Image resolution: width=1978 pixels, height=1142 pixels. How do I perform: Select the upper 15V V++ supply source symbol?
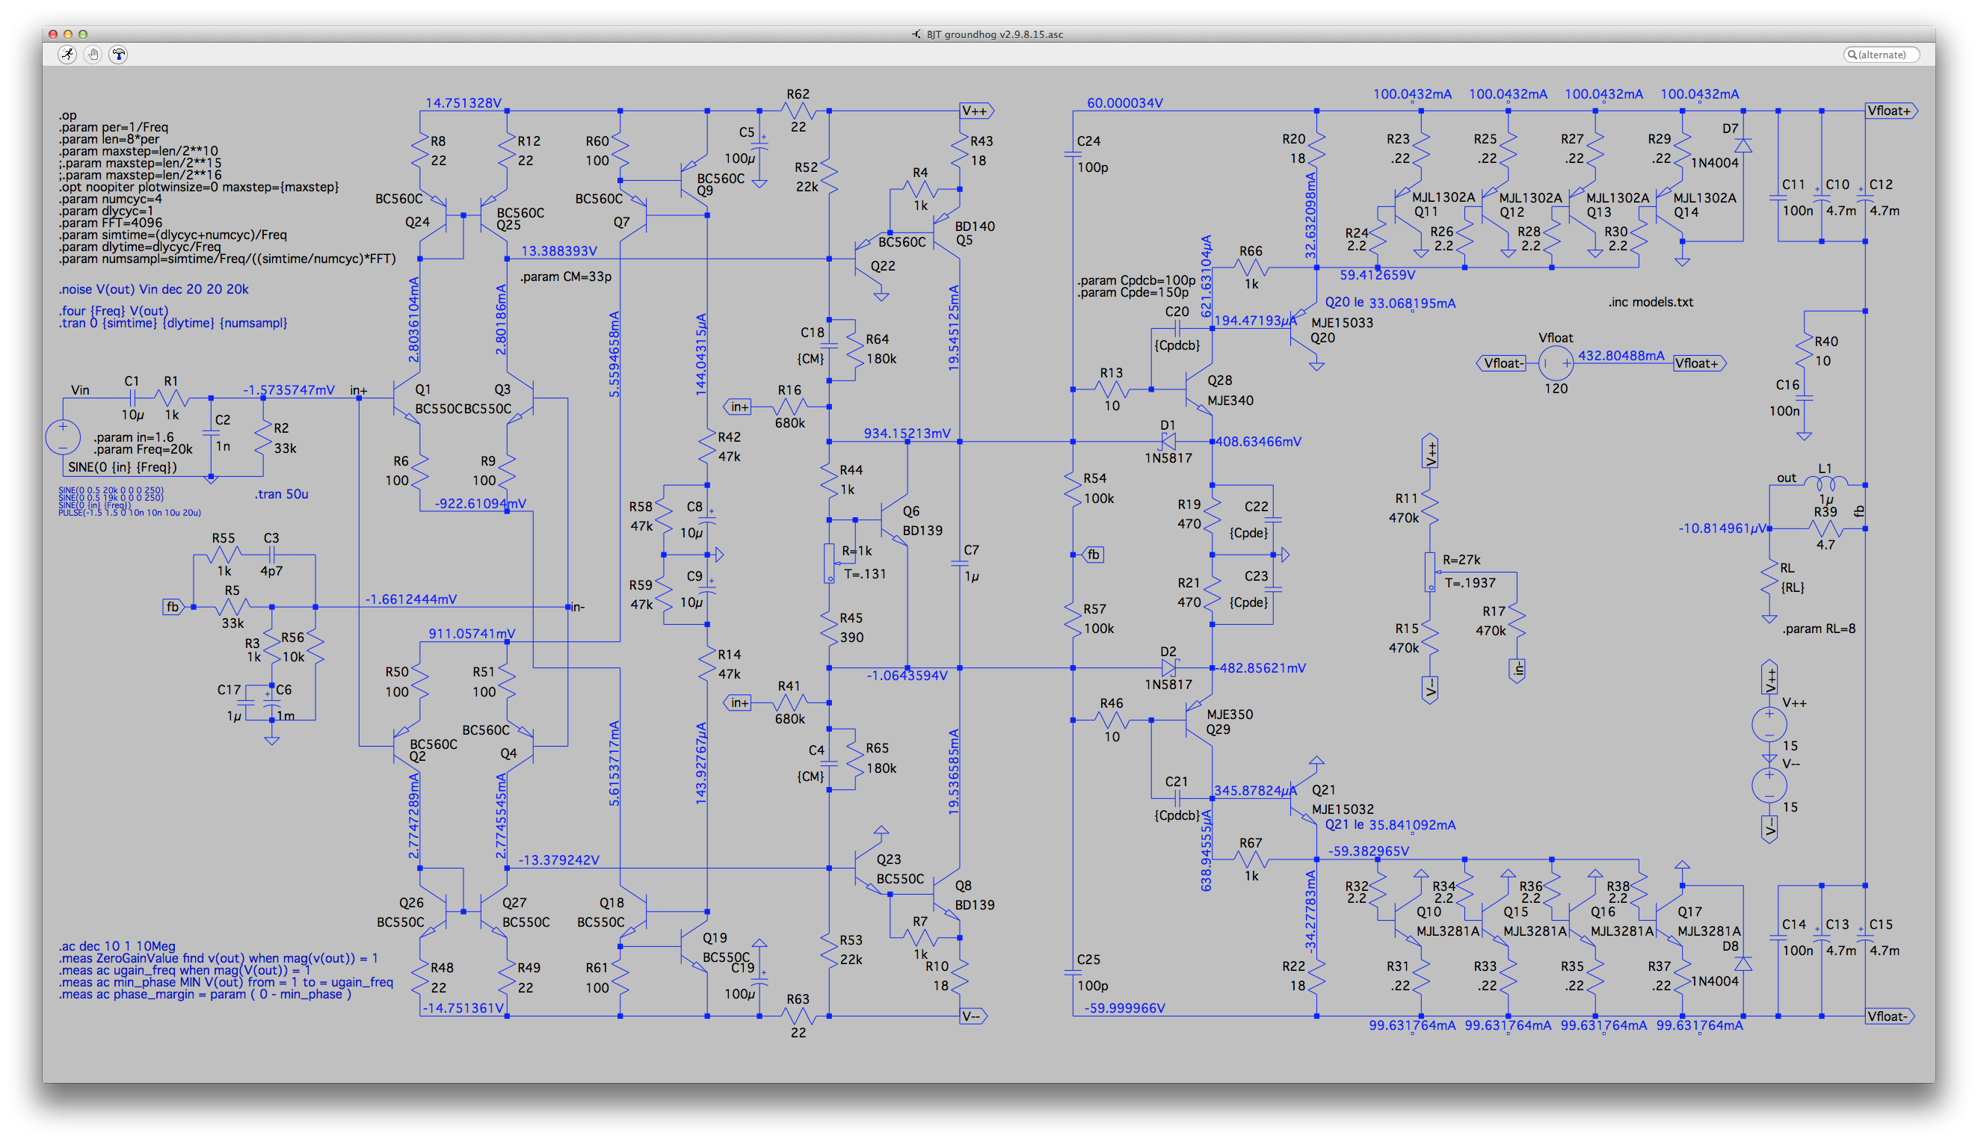(1769, 725)
